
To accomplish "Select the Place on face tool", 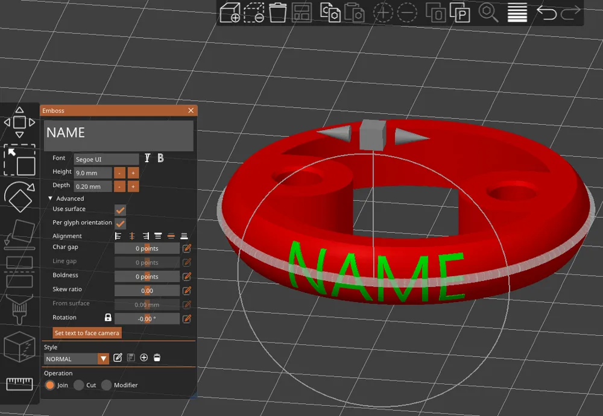I will click(x=19, y=234).
